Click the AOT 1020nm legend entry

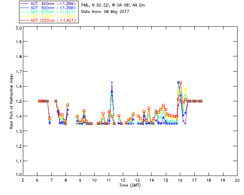[x=48, y=20]
